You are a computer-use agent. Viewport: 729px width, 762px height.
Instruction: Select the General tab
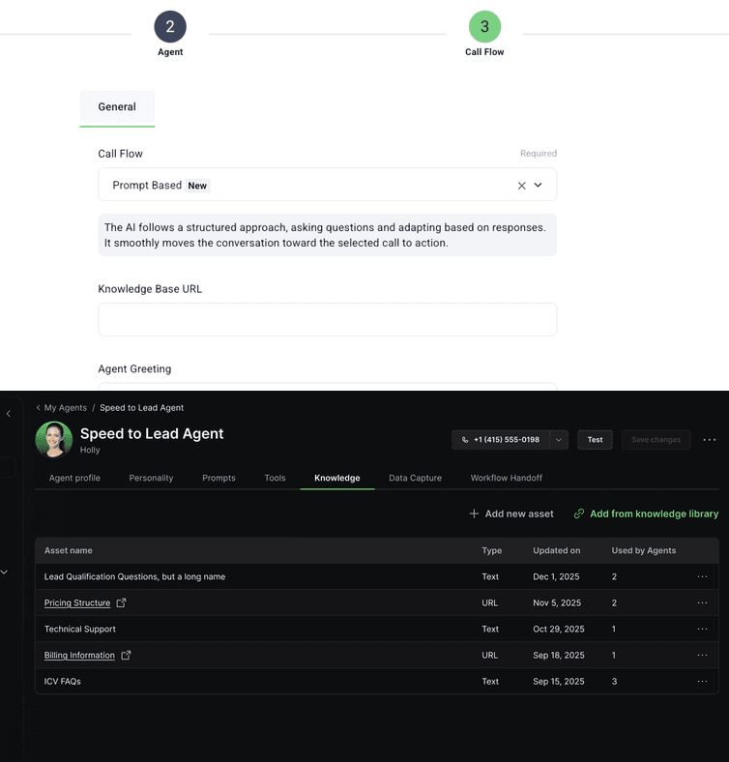[117, 107]
